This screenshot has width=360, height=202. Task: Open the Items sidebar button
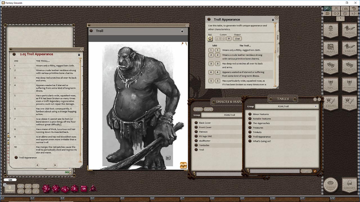coord(331,103)
